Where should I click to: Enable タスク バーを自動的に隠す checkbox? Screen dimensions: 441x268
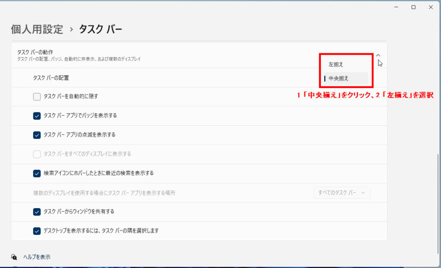coord(37,96)
